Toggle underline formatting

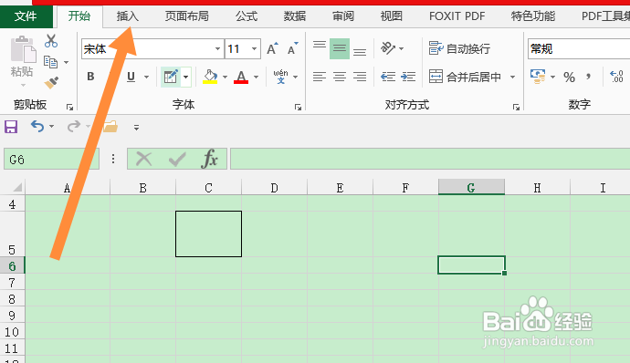click(131, 77)
